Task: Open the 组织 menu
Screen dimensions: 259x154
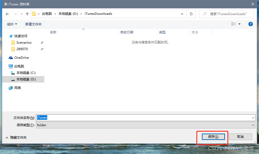Action: click(x=12, y=24)
